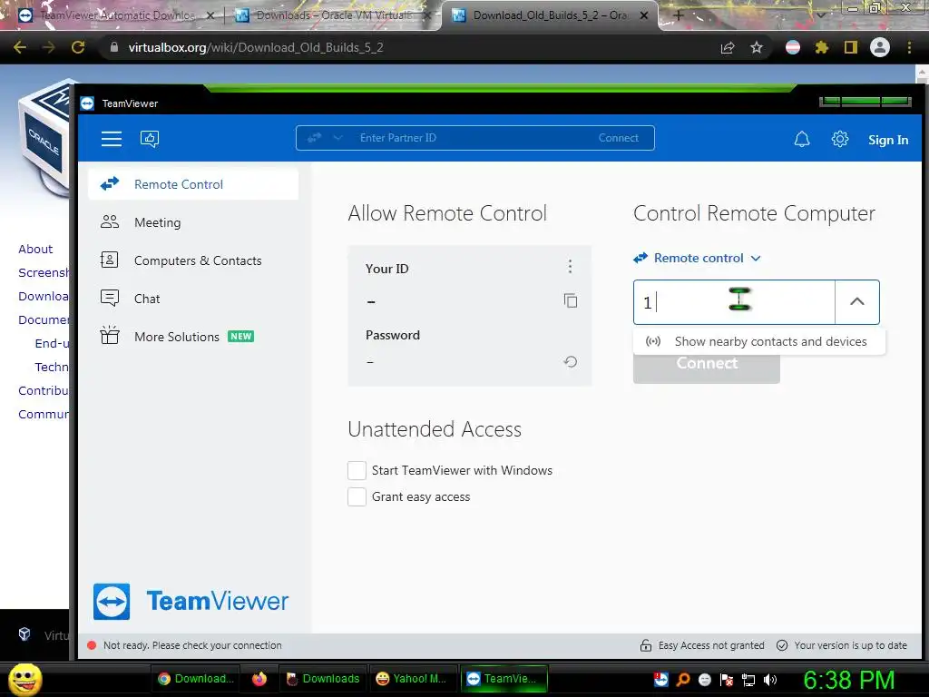Viewport: 929px width, 697px height.
Task: Click the virtualbox.org address bar
Action: (409, 47)
